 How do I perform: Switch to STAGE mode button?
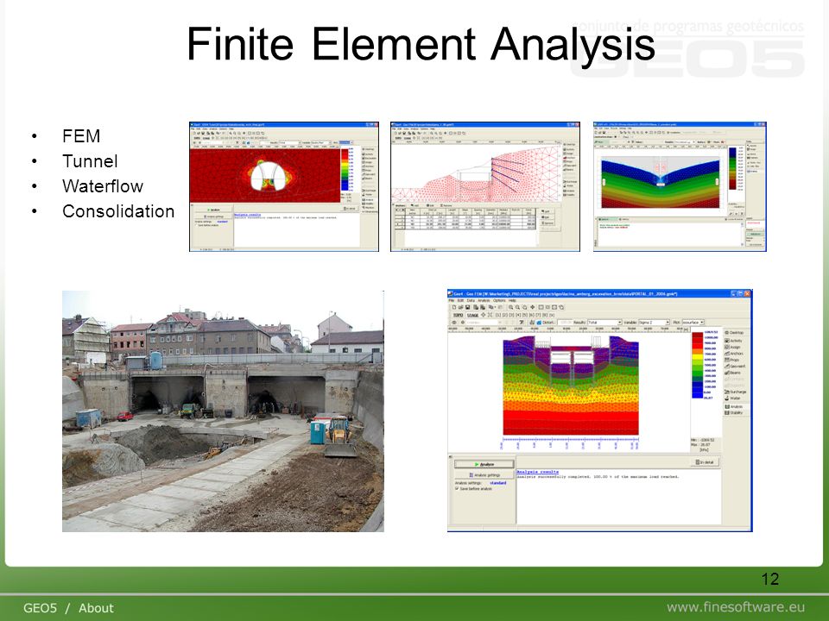click(x=472, y=316)
